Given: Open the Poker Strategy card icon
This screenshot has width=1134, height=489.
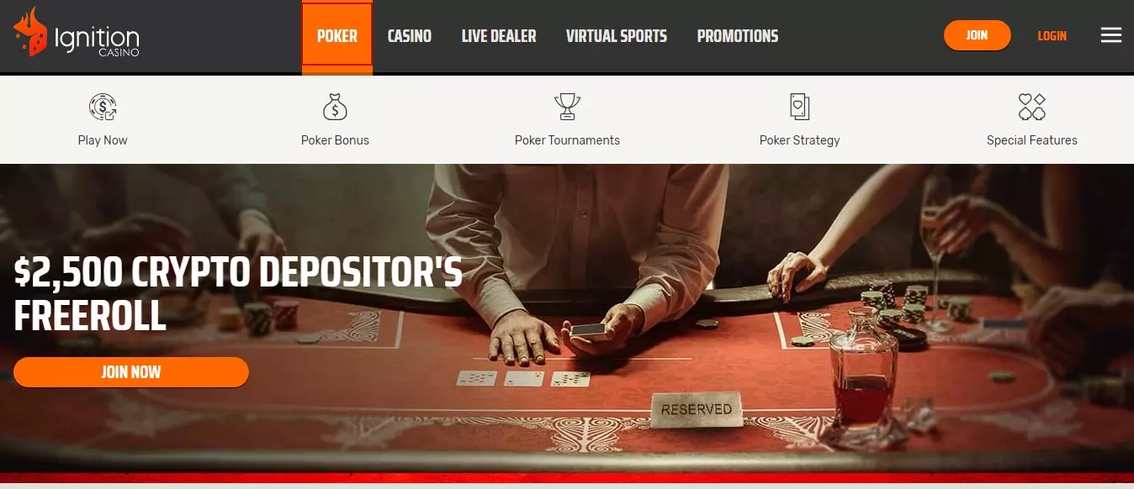Looking at the screenshot, I should (799, 107).
